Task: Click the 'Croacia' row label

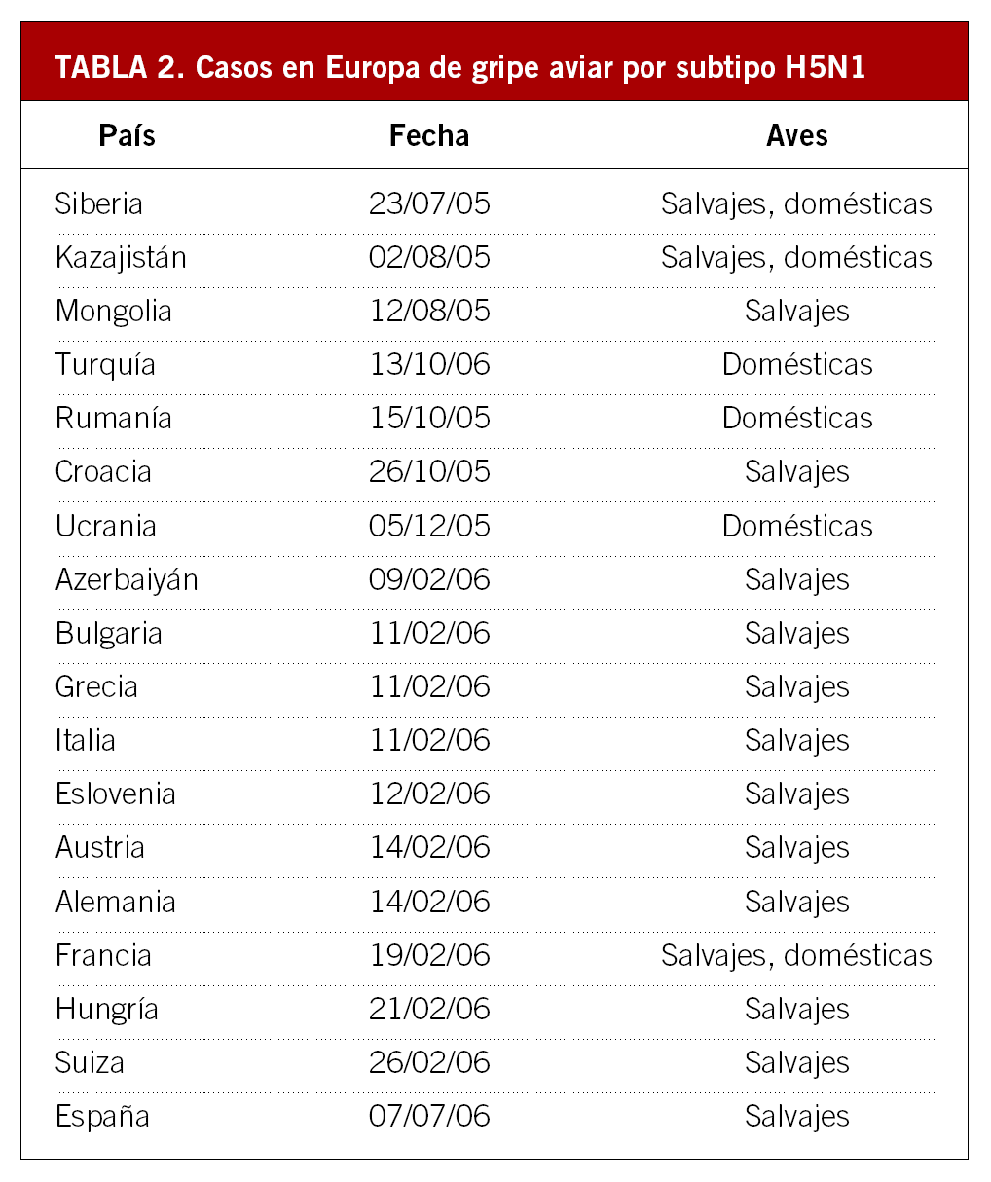Action: (x=103, y=472)
